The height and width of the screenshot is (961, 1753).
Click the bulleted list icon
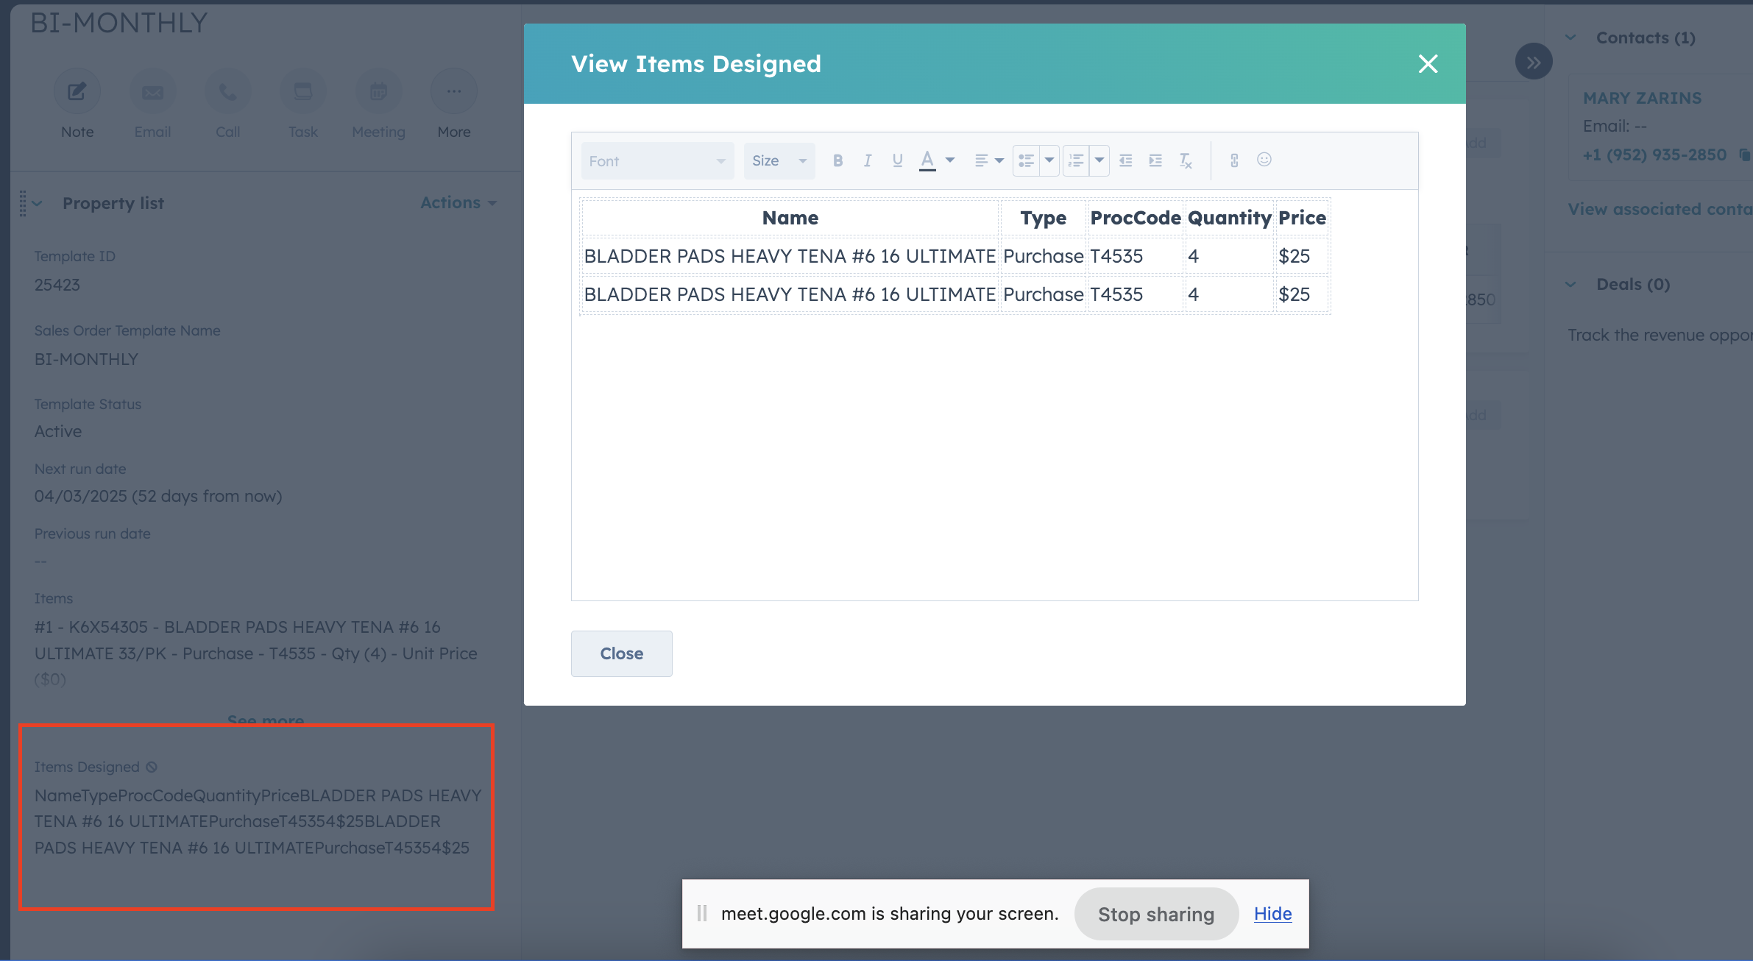coord(1026,160)
